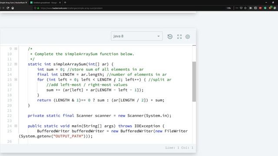Click the 'Line: 1 Col: 1' status text

coord(179,148)
